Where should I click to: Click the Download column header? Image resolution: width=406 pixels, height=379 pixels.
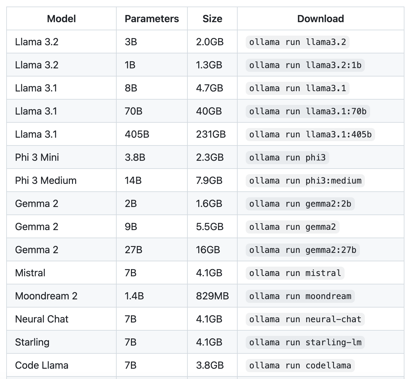pos(321,19)
